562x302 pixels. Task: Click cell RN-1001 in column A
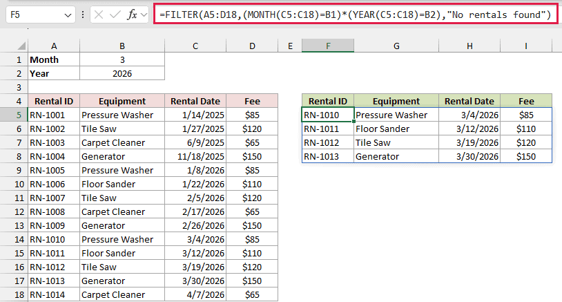[54, 115]
